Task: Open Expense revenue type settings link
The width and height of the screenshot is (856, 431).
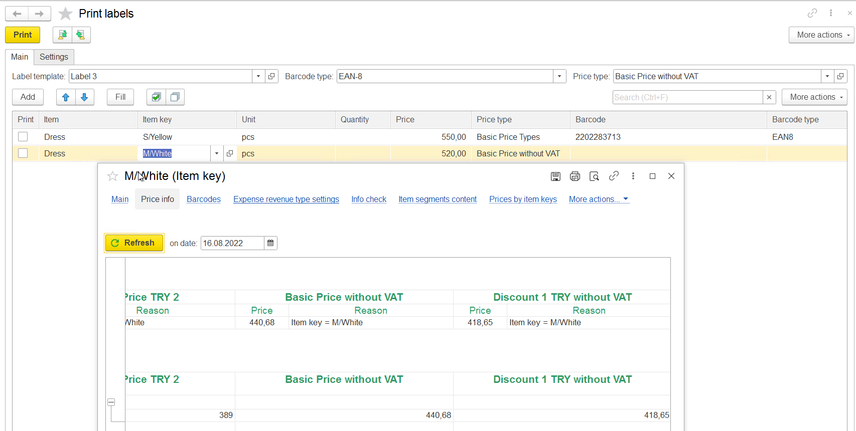Action: pyautogui.click(x=286, y=199)
